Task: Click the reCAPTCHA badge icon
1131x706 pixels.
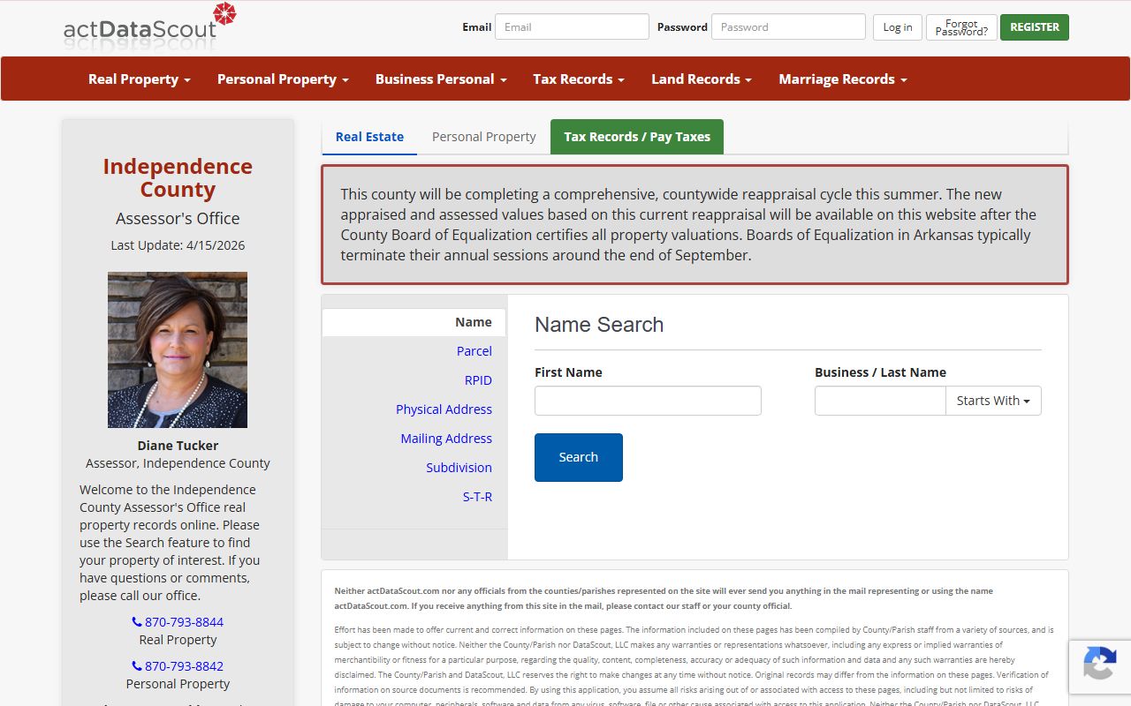Action: coord(1099,664)
